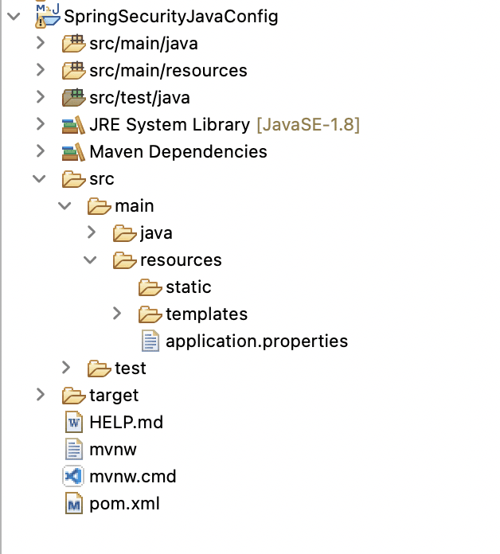
Task: Click the mvnw text file icon
Action: tap(74, 449)
